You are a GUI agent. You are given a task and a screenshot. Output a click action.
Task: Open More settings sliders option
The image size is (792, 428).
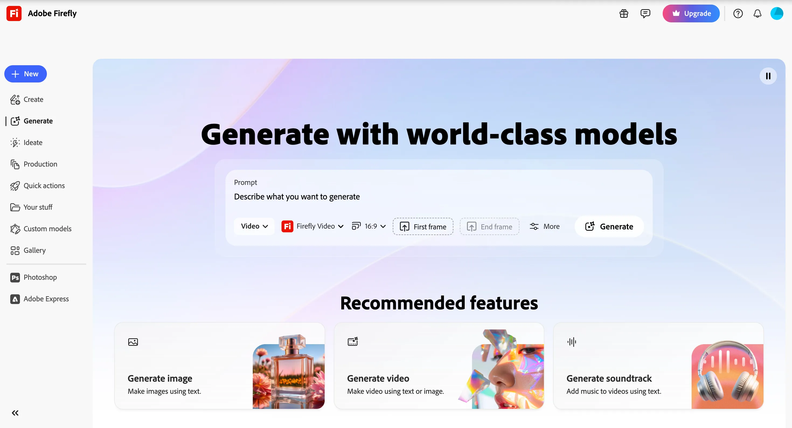pos(544,226)
